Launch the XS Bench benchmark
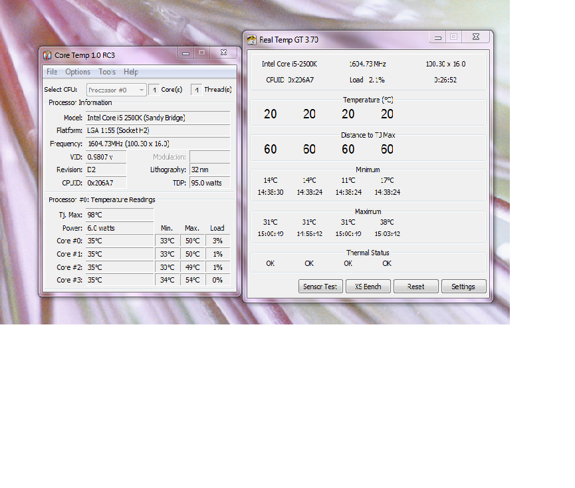The width and height of the screenshot is (575, 488). tap(368, 287)
